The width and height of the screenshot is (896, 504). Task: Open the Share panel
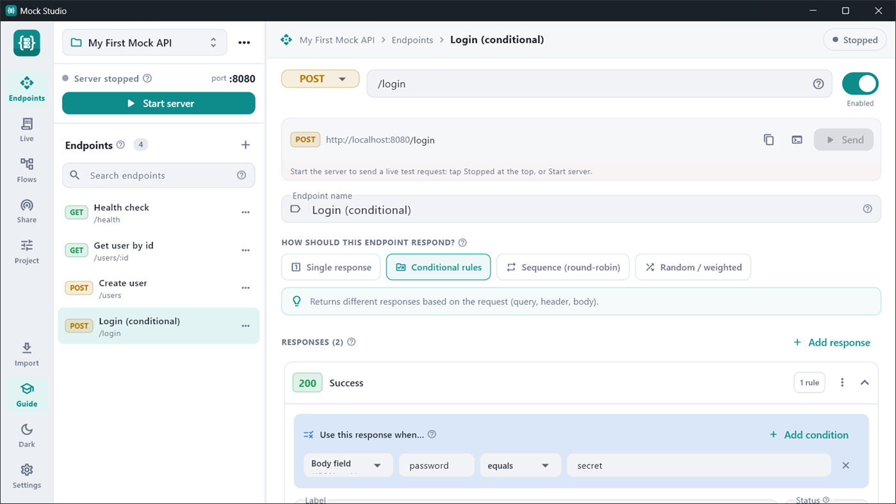pos(27,211)
